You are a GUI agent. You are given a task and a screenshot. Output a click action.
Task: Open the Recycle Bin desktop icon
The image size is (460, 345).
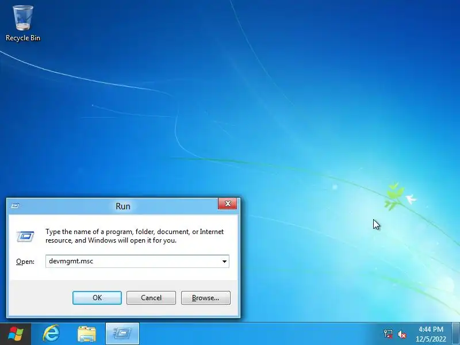[x=23, y=23]
